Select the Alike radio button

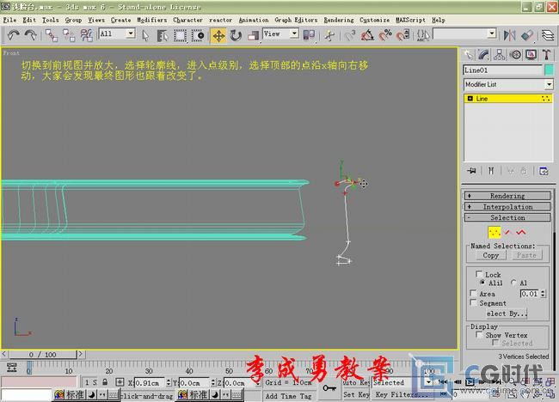point(482,283)
